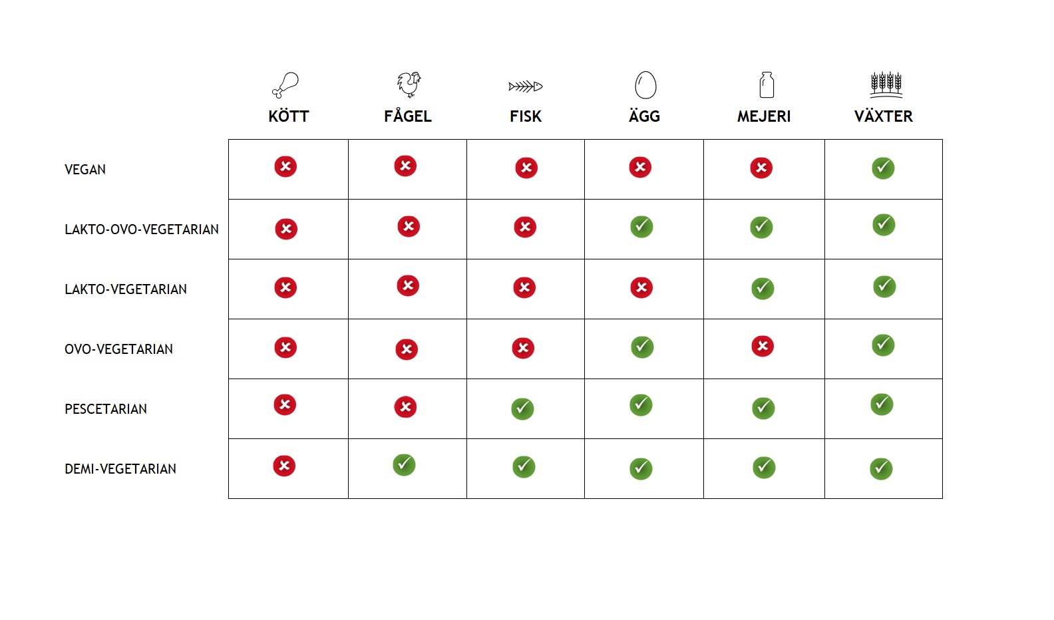Click the egg icon above ÄGG
This screenshot has width=1054, height=620.
[645, 85]
